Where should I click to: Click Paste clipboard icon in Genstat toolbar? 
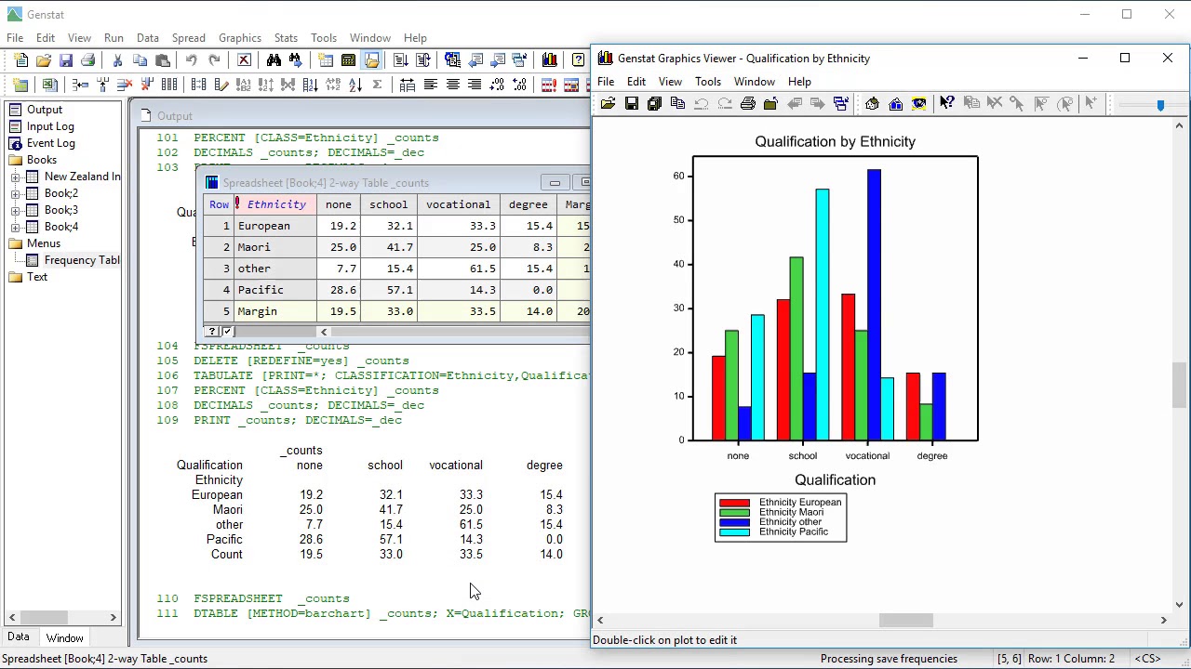[x=162, y=60]
